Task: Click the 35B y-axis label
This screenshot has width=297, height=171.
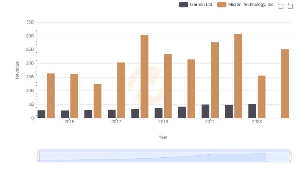Action: coord(30,22)
